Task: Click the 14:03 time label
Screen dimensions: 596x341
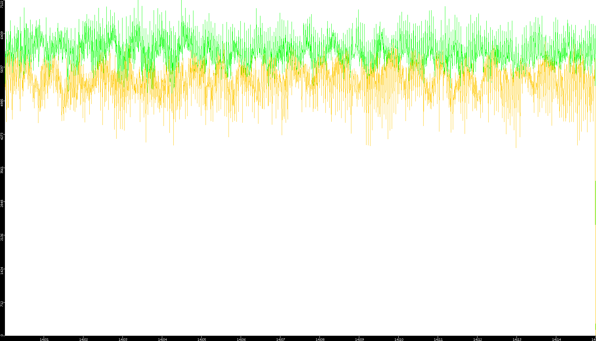Action: (x=123, y=339)
